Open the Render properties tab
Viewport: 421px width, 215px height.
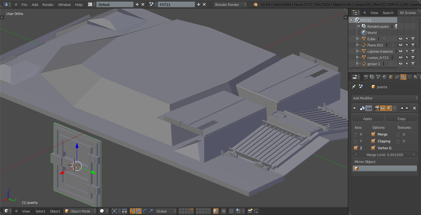point(366,77)
